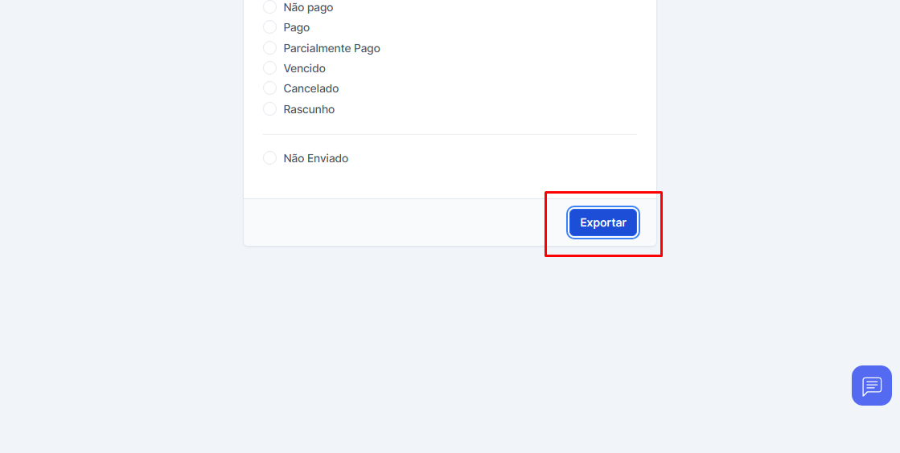Click the Cancelado label text
This screenshot has height=453, width=900.
point(310,88)
